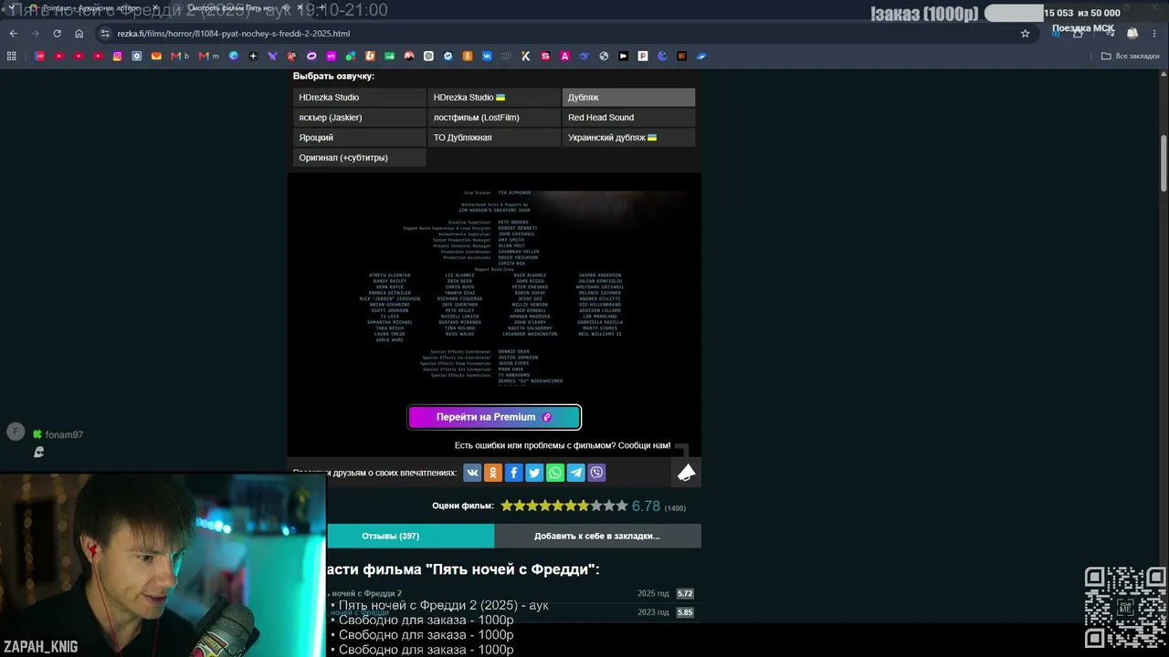Share the film via Telegram
1169x657 pixels.
576,473
